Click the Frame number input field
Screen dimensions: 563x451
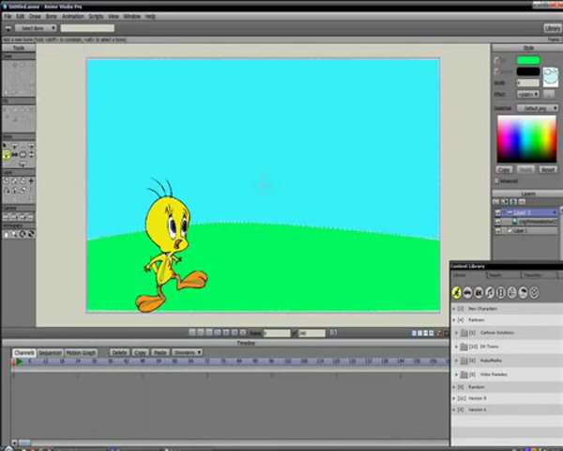[277, 333]
